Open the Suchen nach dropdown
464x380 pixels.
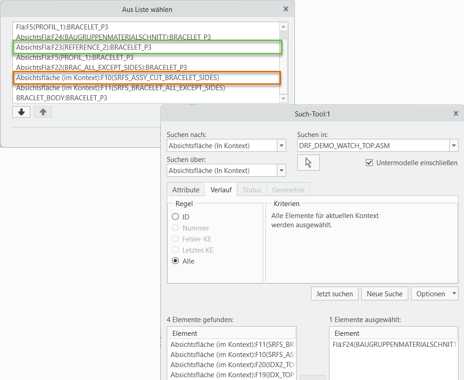pyautogui.click(x=282, y=145)
